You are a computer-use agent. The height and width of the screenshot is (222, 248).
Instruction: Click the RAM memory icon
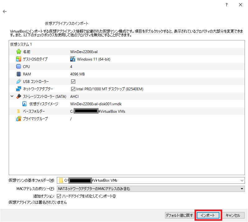19,74
